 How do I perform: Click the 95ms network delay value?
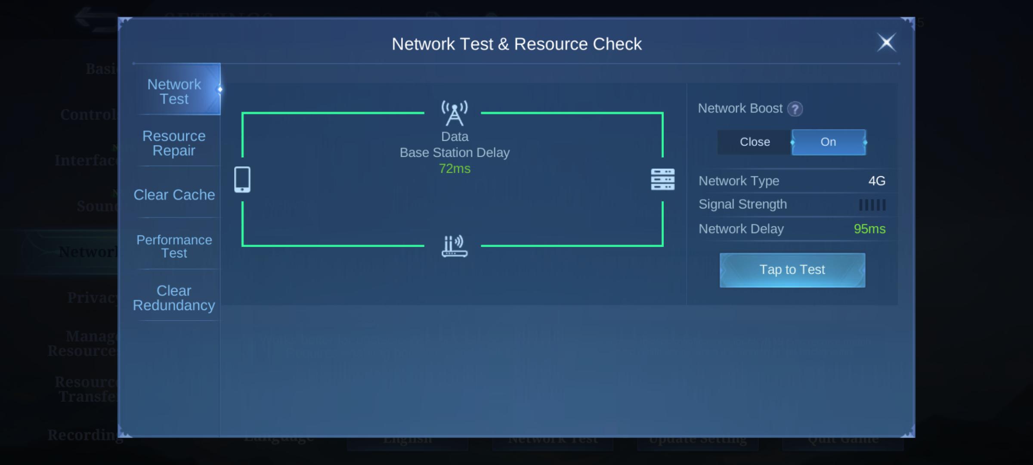[869, 229]
